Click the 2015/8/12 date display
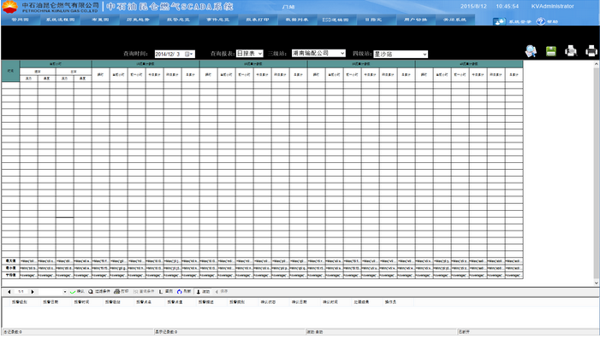This screenshot has height=338, width=600. coord(473,6)
